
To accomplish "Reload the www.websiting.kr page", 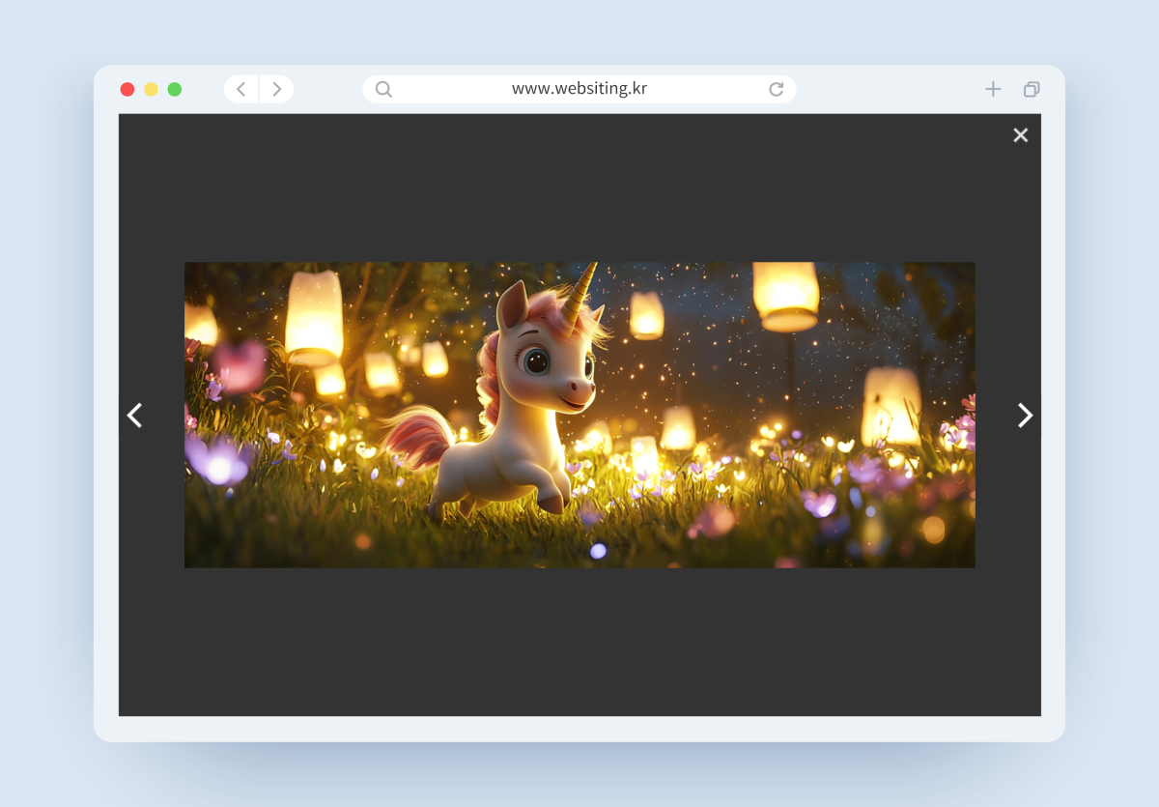I will [x=776, y=89].
